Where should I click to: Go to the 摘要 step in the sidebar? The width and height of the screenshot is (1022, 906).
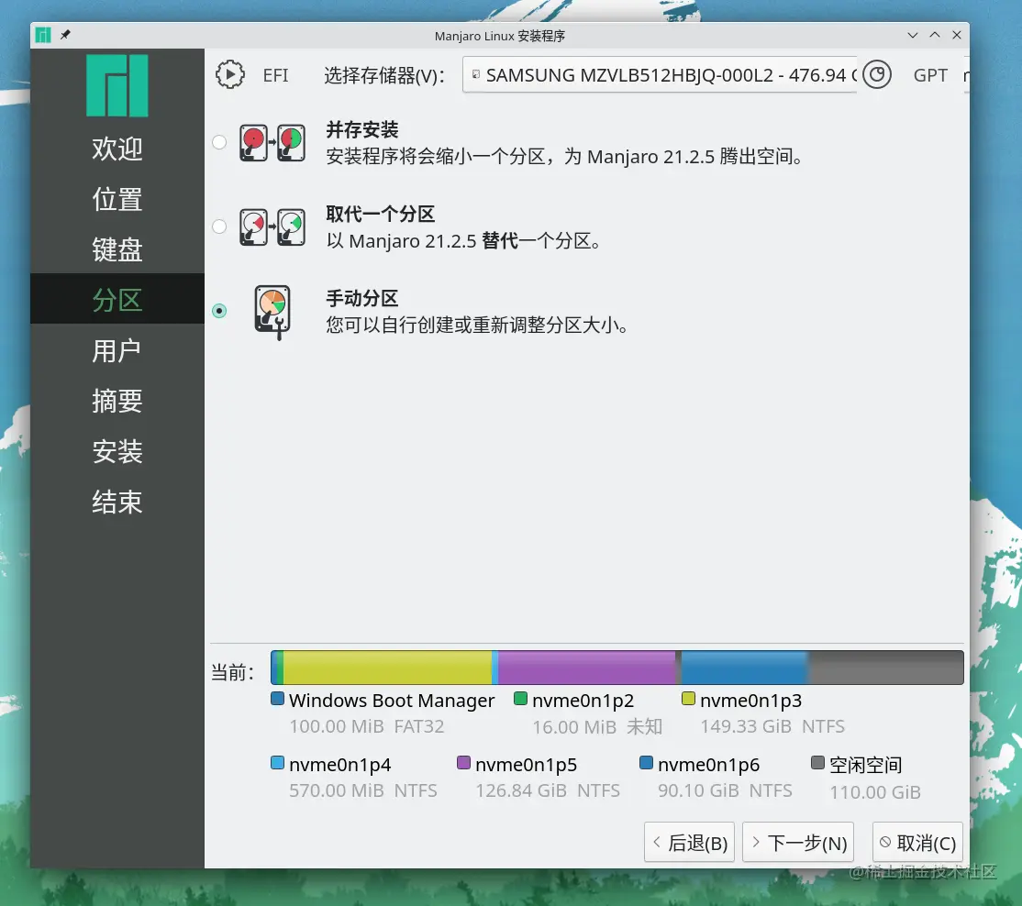click(x=117, y=401)
